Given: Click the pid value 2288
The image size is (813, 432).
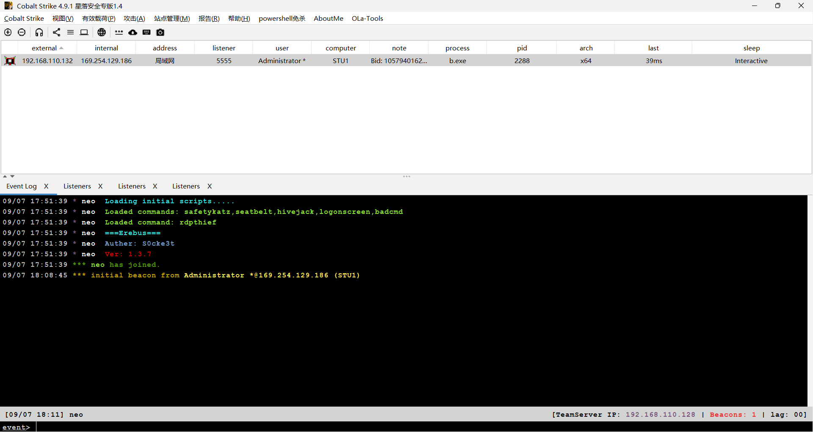Looking at the screenshot, I should [x=522, y=61].
